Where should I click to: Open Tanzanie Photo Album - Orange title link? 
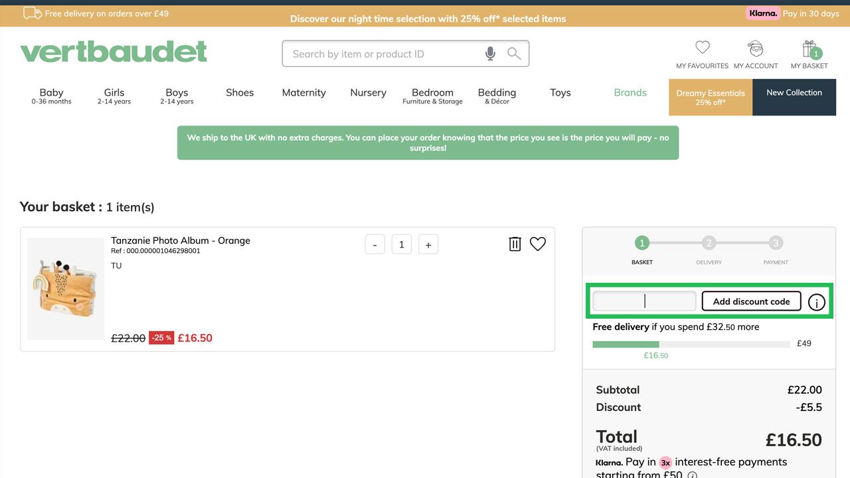[181, 240]
